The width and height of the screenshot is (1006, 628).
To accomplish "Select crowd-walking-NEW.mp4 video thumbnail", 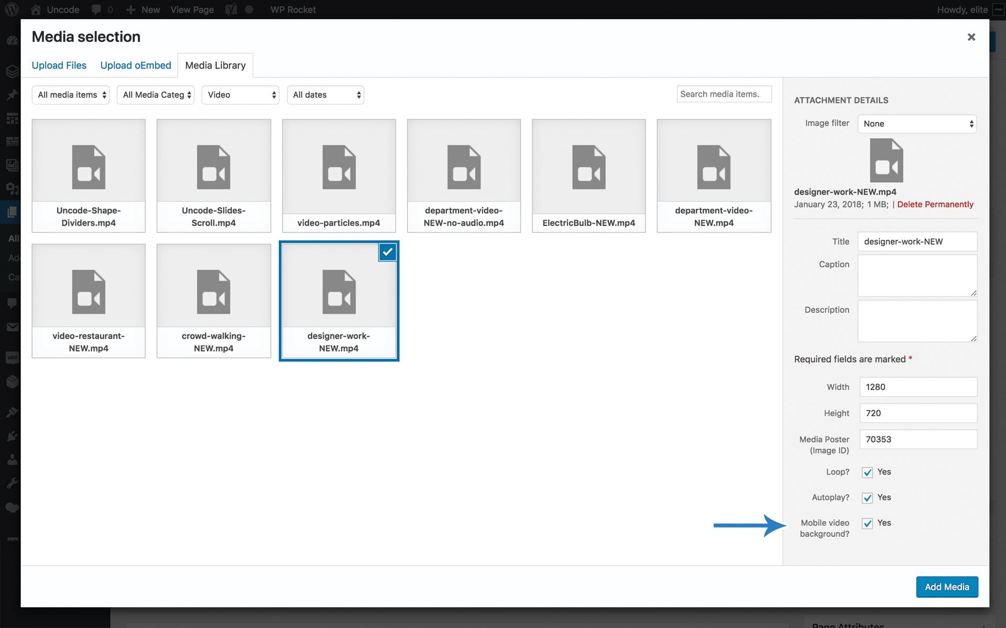I will [x=213, y=292].
